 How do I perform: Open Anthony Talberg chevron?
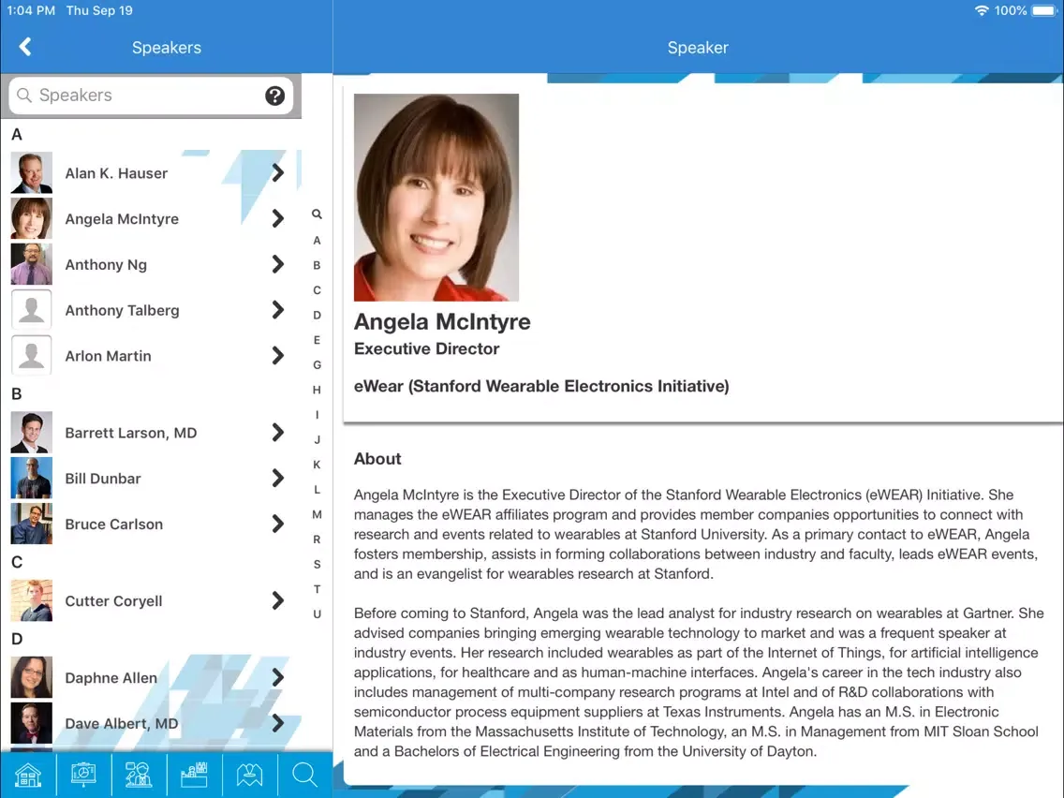pos(277,309)
